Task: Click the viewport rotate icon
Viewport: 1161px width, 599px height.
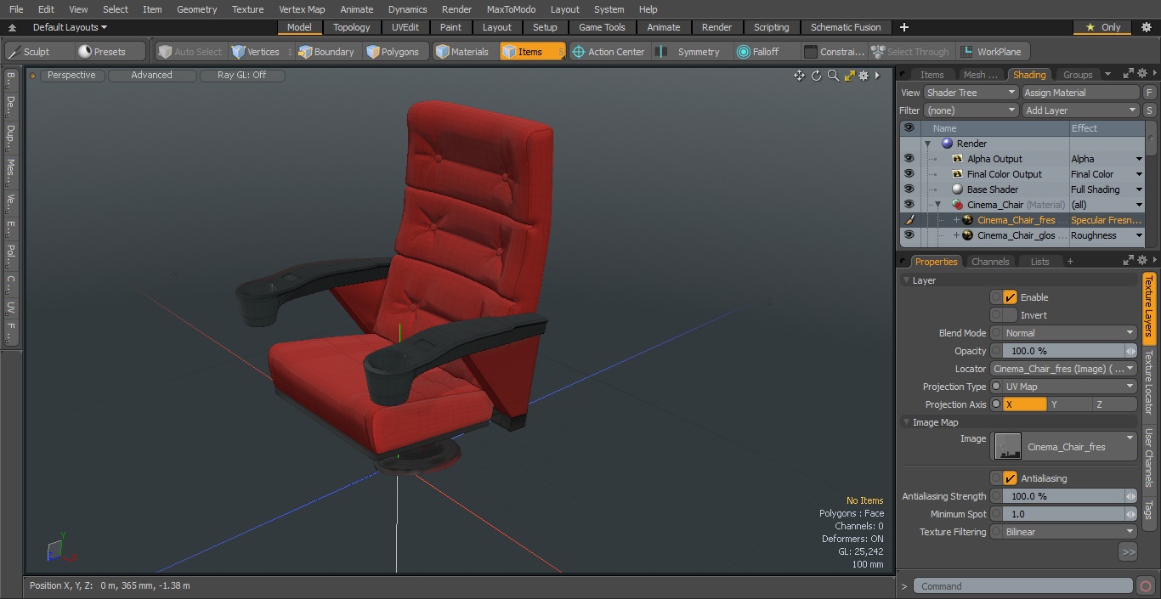Action: click(x=817, y=76)
